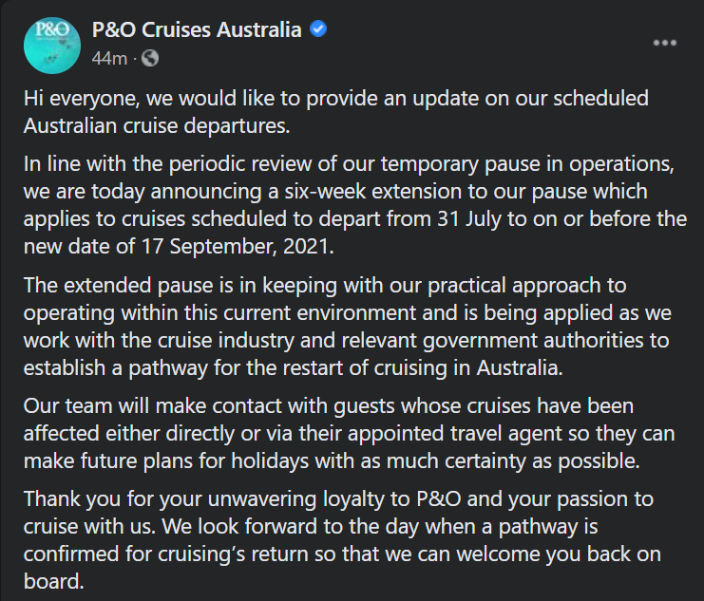704x601 pixels.
Task: Click 'P&O' in the final paragraph
Action: click(439, 499)
